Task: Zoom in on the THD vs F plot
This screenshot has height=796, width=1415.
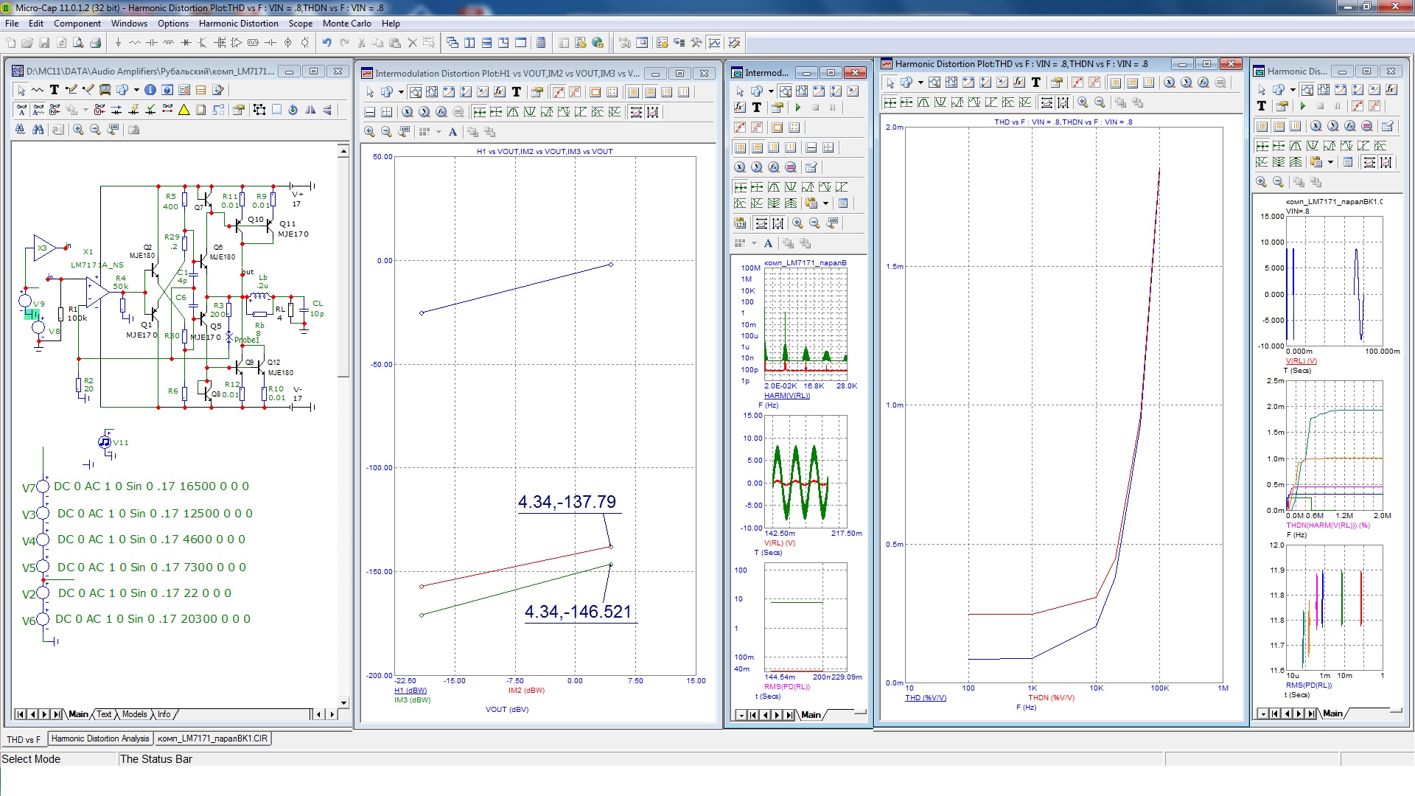Action: [x=1083, y=102]
